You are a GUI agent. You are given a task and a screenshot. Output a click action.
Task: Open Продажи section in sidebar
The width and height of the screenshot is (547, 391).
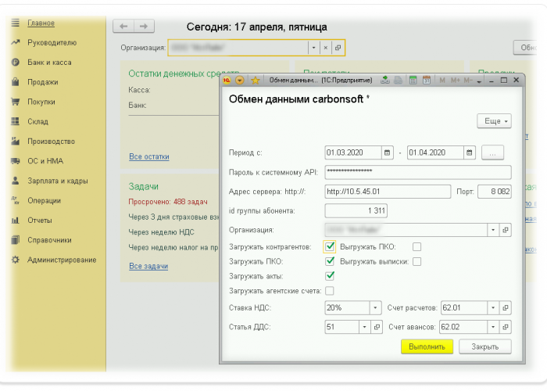[x=42, y=82]
